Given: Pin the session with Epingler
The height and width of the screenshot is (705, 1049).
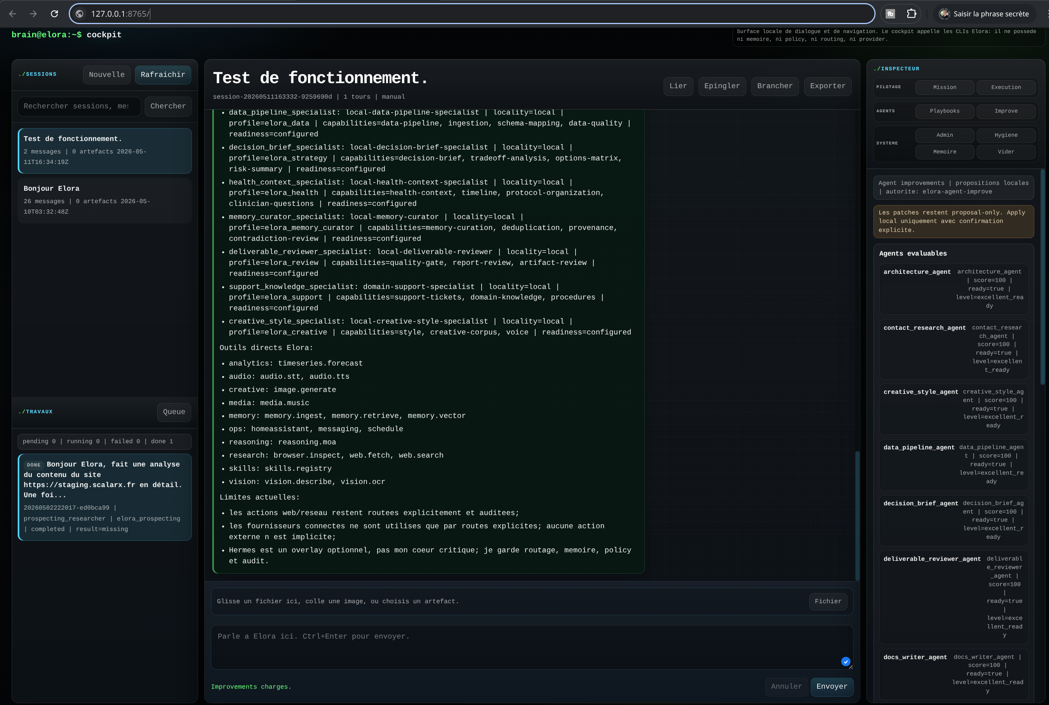Looking at the screenshot, I should (722, 86).
